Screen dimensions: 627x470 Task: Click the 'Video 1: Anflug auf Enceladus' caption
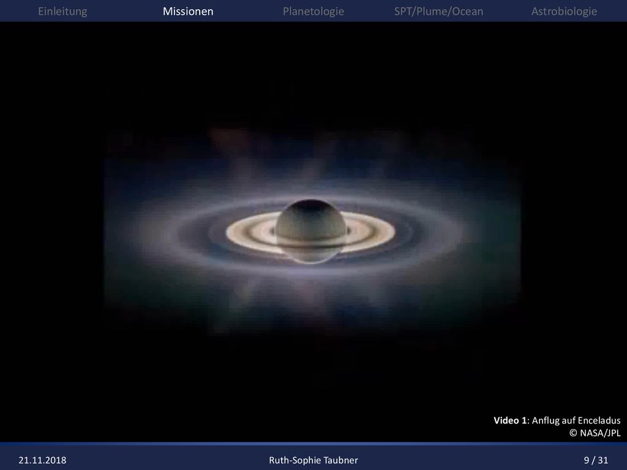tap(557, 420)
